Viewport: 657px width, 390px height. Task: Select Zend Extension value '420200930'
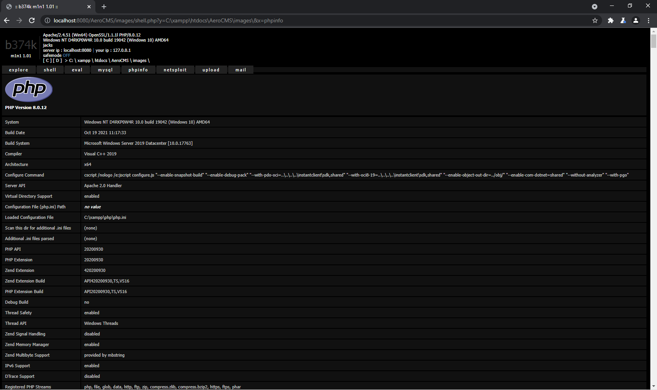pos(95,270)
